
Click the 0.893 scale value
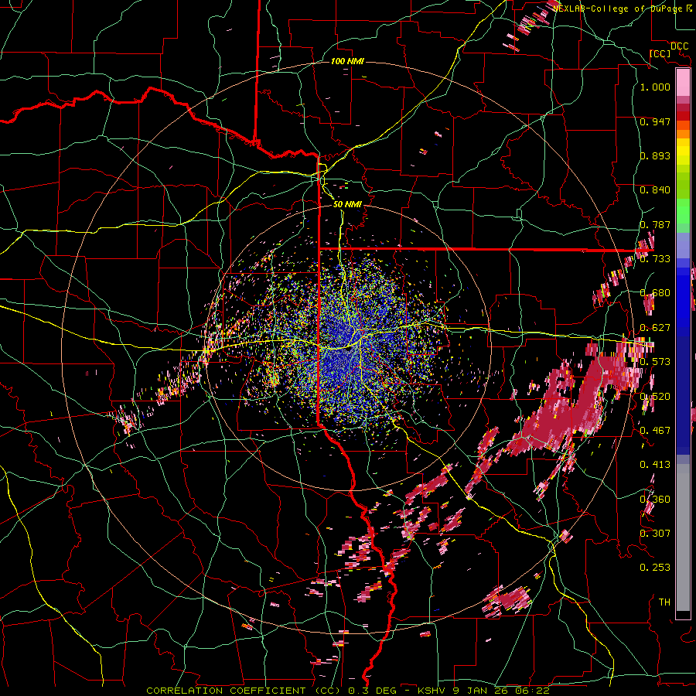tap(655, 155)
